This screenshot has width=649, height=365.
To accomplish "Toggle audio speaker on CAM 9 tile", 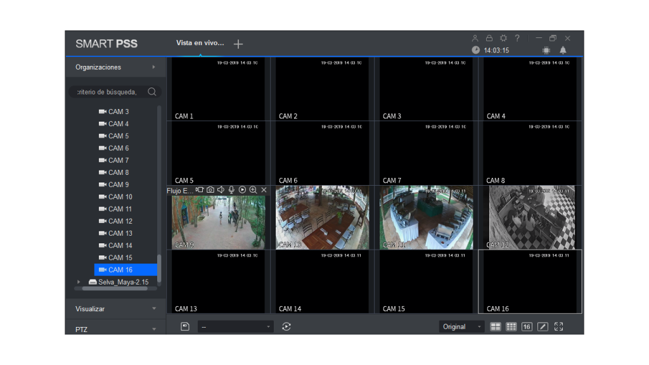I will [221, 190].
